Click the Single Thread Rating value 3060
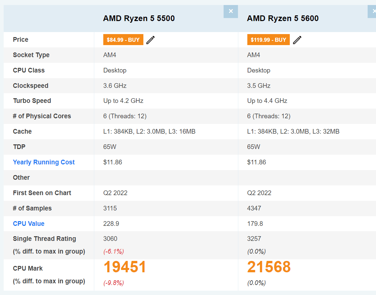 (x=110, y=239)
